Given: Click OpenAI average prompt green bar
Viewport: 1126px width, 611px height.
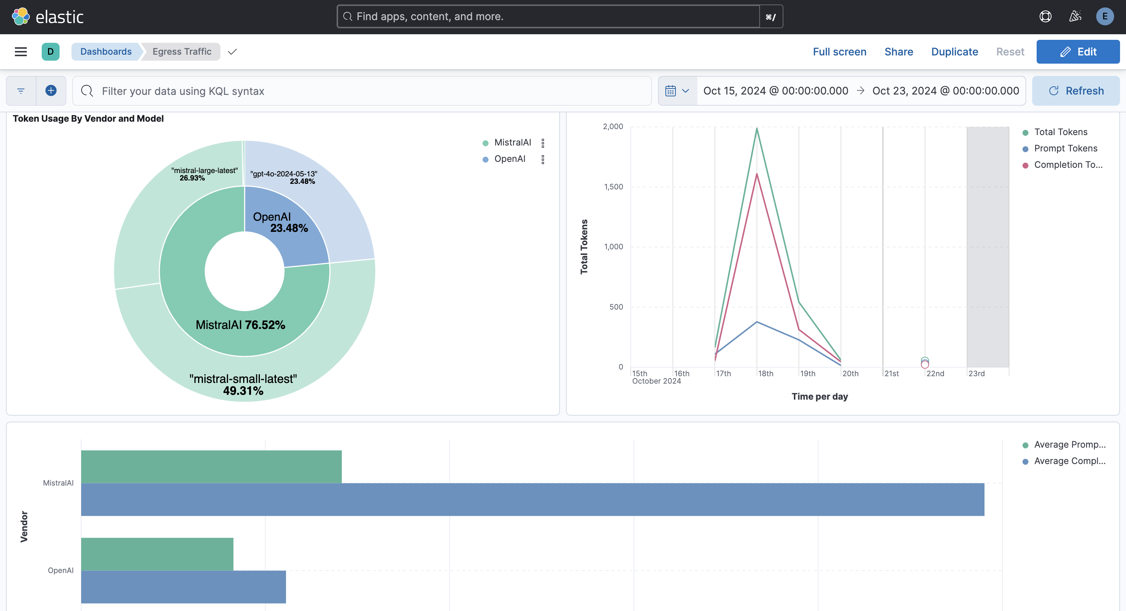Looking at the screenshot, I should tap(157, 554).
